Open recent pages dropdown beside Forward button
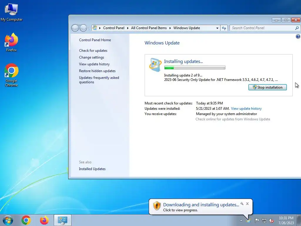The height and width of the screenshot is (226, 301). 89,28
